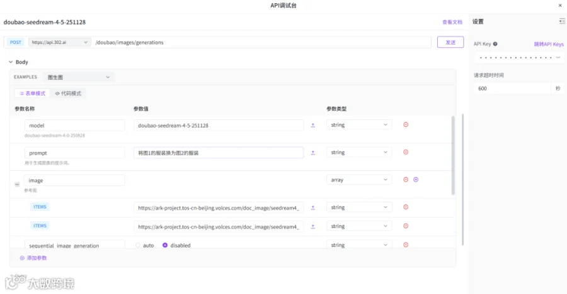Click upload icon beside model value
The image size is (567, 294).
tap(312, 125)
